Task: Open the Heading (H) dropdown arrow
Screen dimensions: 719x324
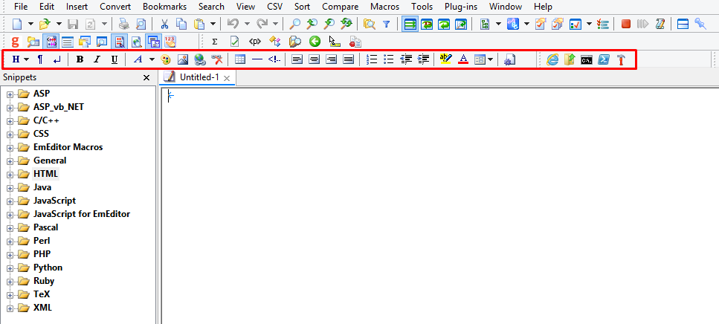Action: point(26,59)
